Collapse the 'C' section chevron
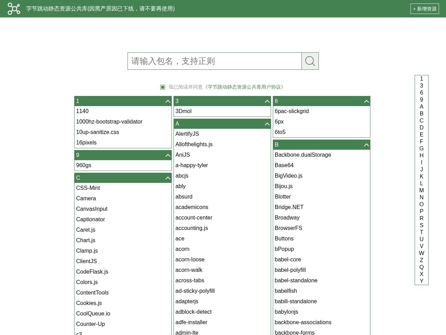 point(168,178)
